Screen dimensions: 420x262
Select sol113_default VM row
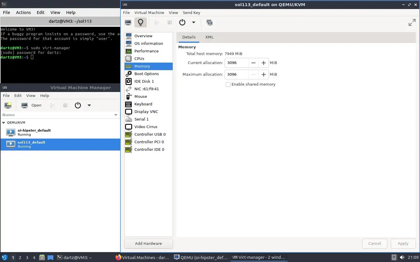tap(60, 144)
